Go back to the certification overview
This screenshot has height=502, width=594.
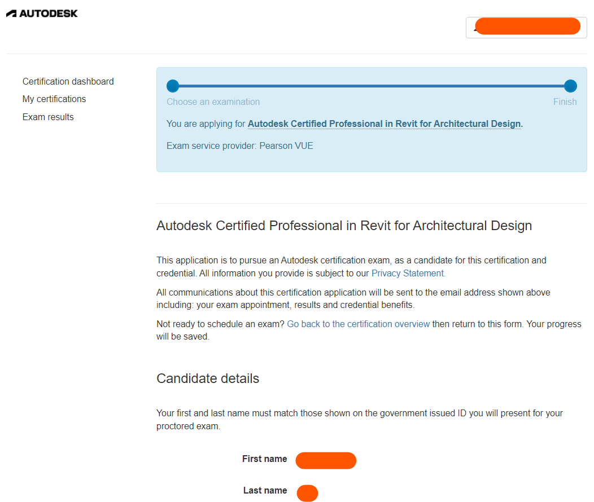coord(359,324)
